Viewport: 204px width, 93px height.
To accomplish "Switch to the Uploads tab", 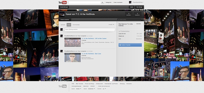I will click(x=63, y=25).
